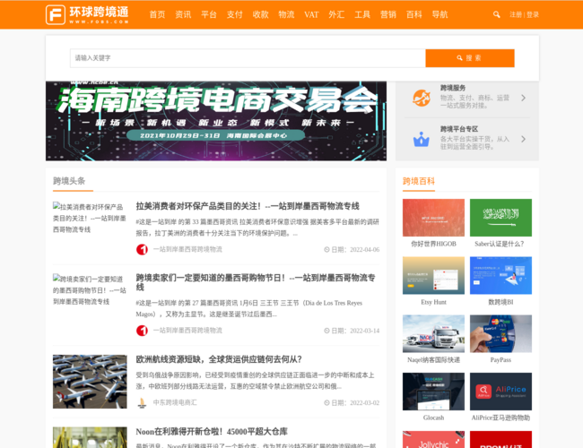Click the airplanes article thumbnail
This screenshot has width=583, height=448.
(90, 382)
